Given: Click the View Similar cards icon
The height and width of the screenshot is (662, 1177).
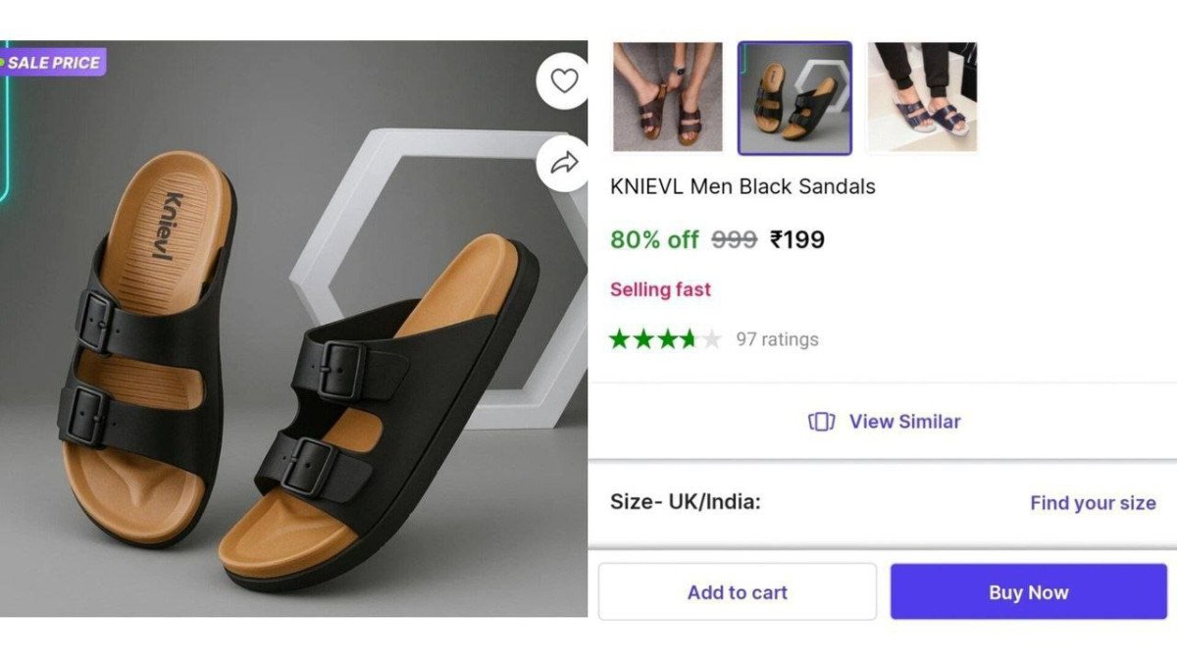Looking at the screenshot, I should tap(821, 422).
